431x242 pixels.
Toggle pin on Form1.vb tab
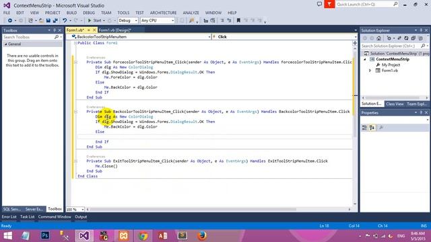(89, 30)
